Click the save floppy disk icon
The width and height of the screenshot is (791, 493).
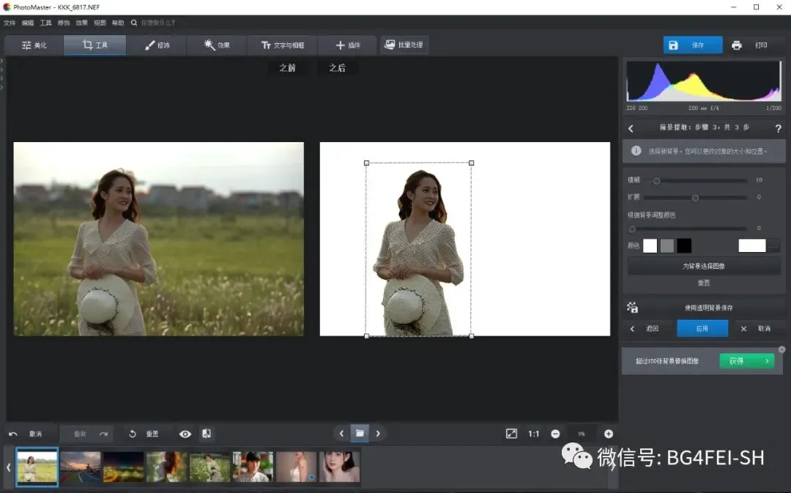[674, 45]
